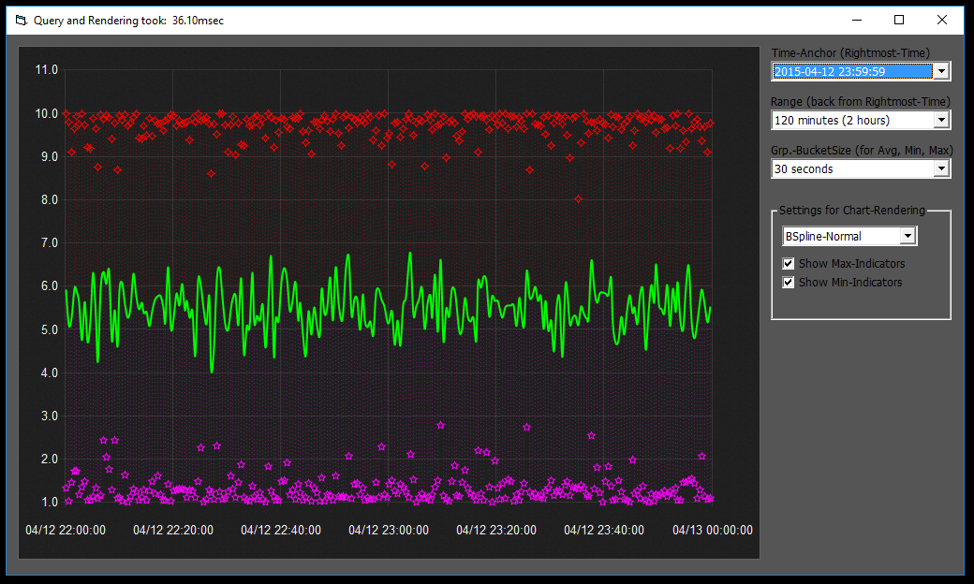The width and height of the screenshot is (974, 584).
Task: Open the Time-Anchor (Rightmost-Time) dropdown
Action: pyautogui.click(x=941, y=70)
